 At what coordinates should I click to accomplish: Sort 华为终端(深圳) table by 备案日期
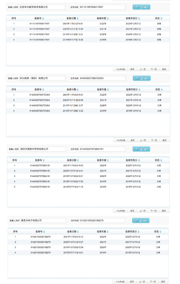(x=73, y=90)
